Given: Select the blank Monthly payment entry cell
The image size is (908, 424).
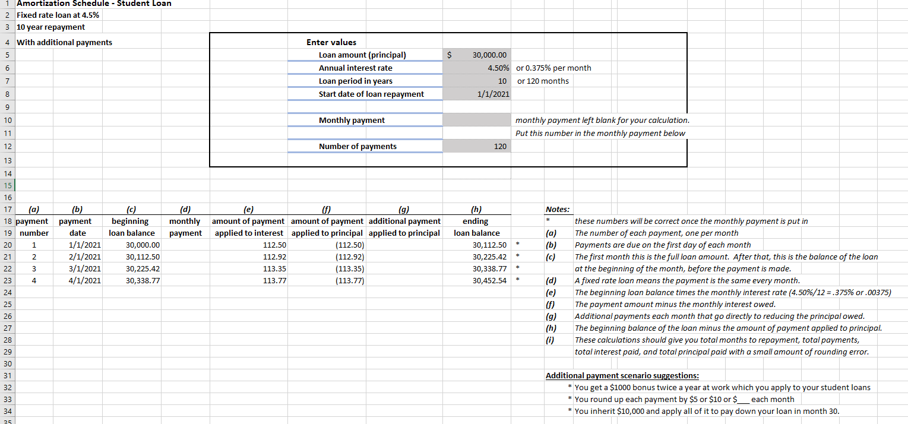Looking at the screenshot, I should [475, 119].
